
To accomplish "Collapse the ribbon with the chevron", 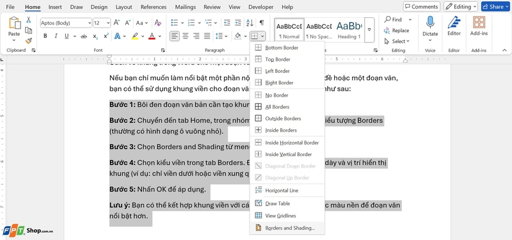I will coord(504,51).
